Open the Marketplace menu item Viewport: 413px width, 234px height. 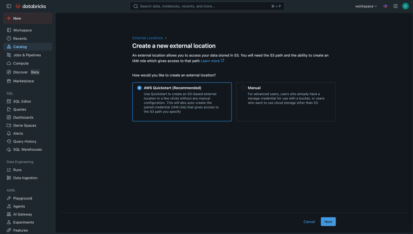(28, 81)
